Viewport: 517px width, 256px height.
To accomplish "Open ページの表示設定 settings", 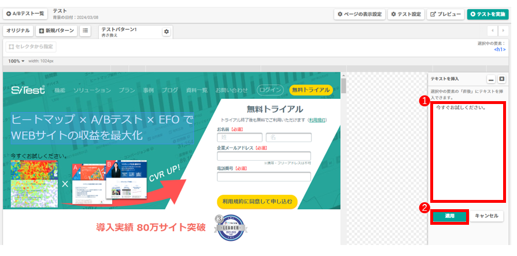I will coord(359,14).
